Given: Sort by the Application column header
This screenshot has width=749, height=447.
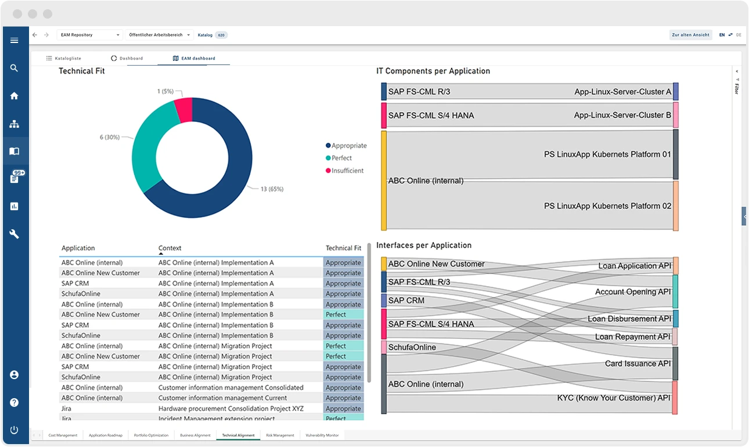Looking at the screenshot, I should click(x=78, y=248).
